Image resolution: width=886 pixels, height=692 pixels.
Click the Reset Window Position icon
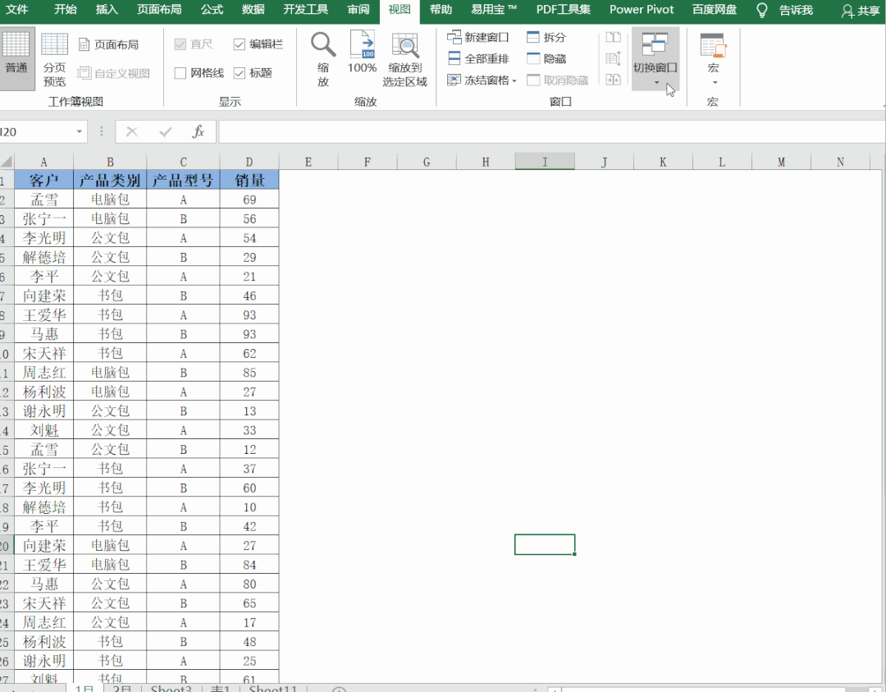click(x=613, y=80)
